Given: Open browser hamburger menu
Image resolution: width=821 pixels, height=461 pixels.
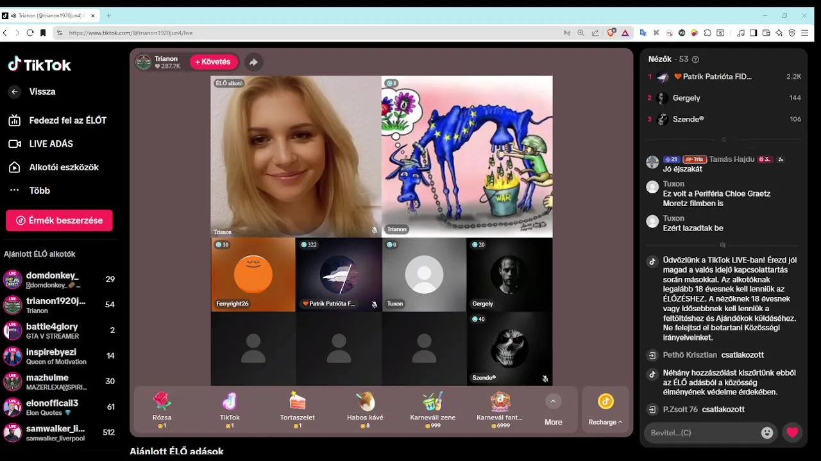Looking at the screenshot, I should 805,33.
